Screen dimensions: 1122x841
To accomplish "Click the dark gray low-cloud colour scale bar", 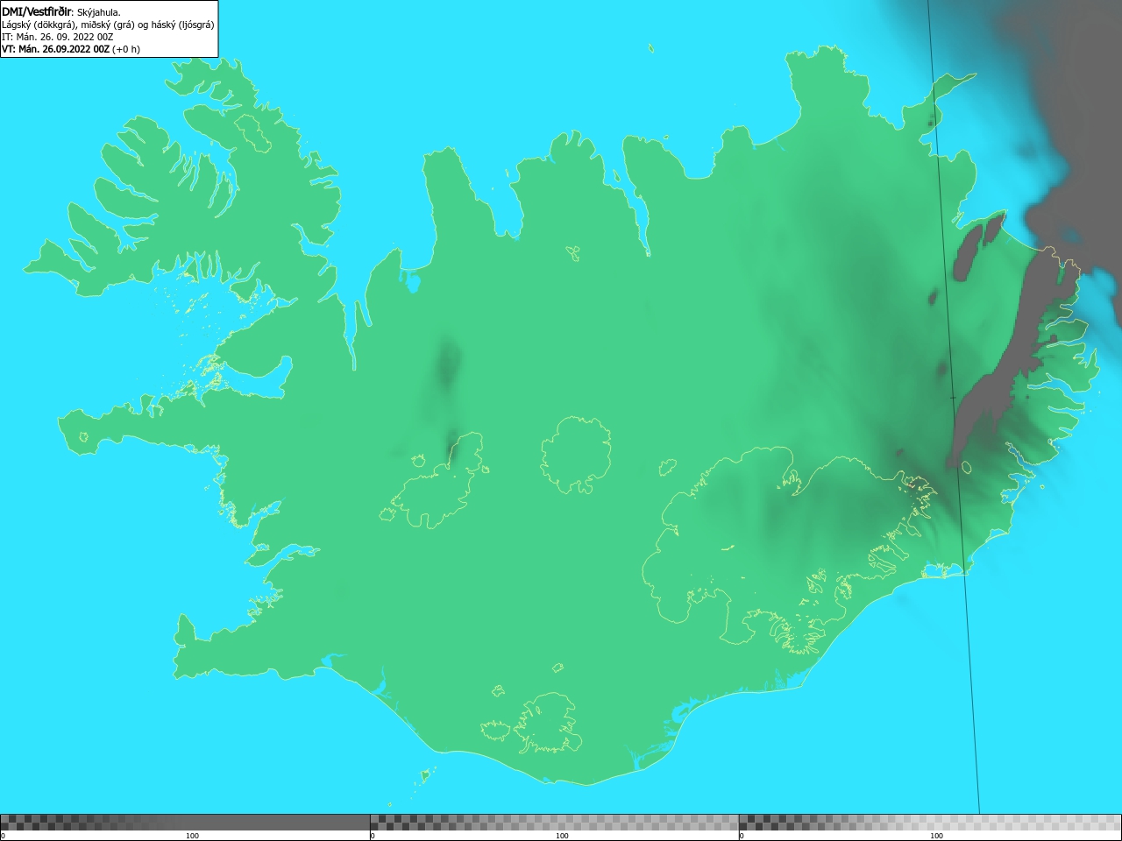I will pyautogui.click(x=185, y=823).
